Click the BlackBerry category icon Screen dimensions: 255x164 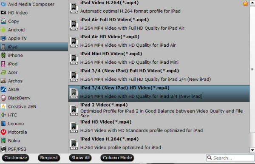click(3, 98)
